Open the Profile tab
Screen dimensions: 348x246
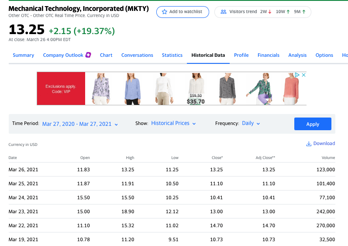(241, 55)
